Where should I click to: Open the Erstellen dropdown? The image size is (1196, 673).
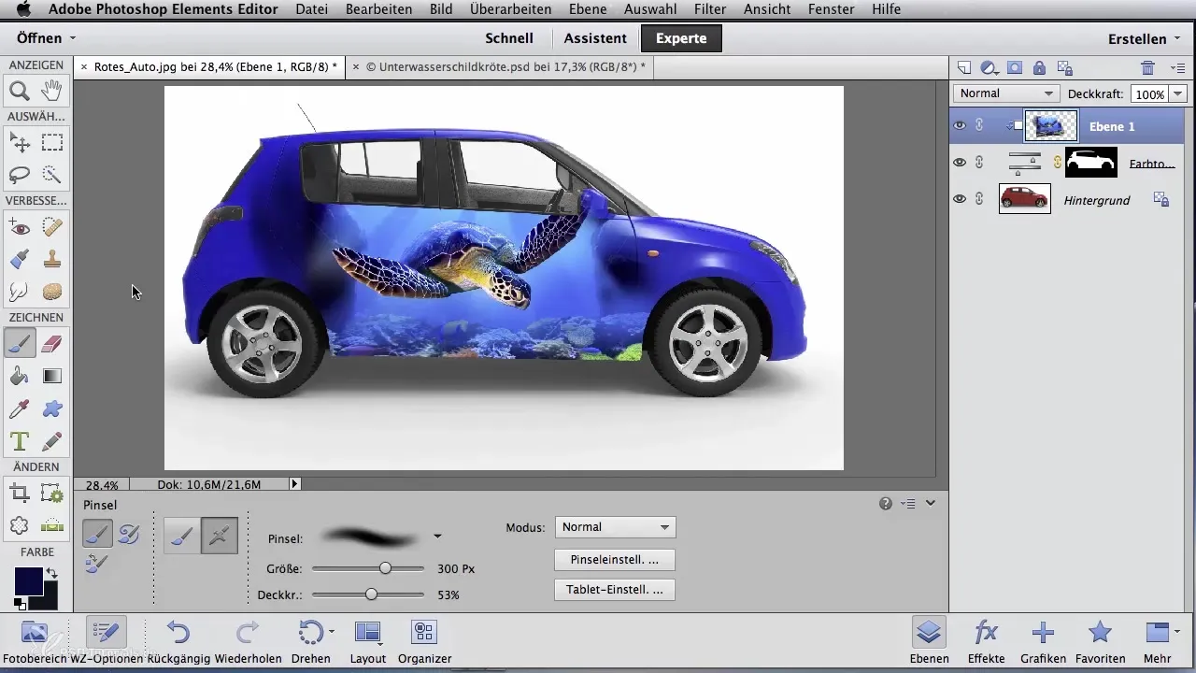point(1144,38)
